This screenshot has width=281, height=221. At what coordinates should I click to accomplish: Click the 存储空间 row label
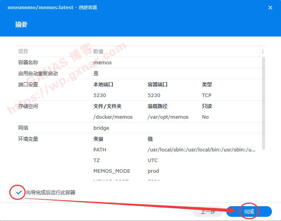coord(28,106)
